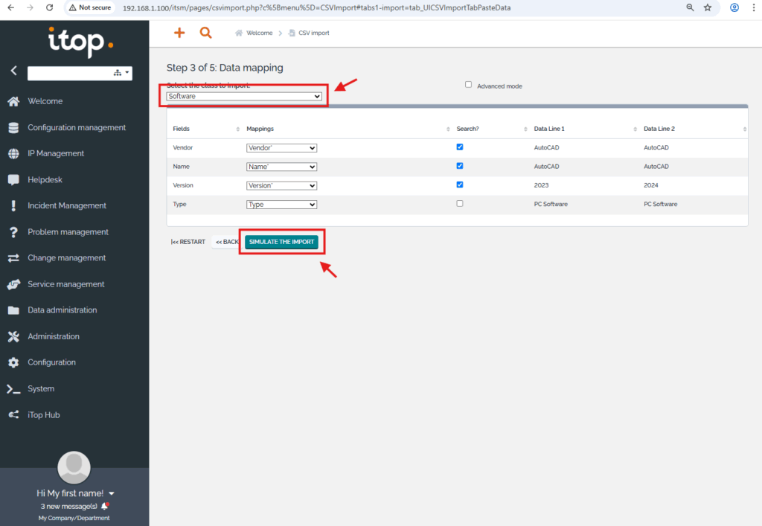Click the Helpdesk chat bubble icon

point(13,179)
